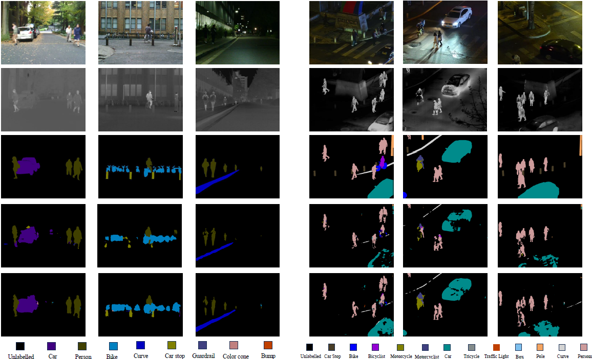Click the thermal image below the brick building photo
Viewport: 592px width, 359px height.
pos(140,100)
